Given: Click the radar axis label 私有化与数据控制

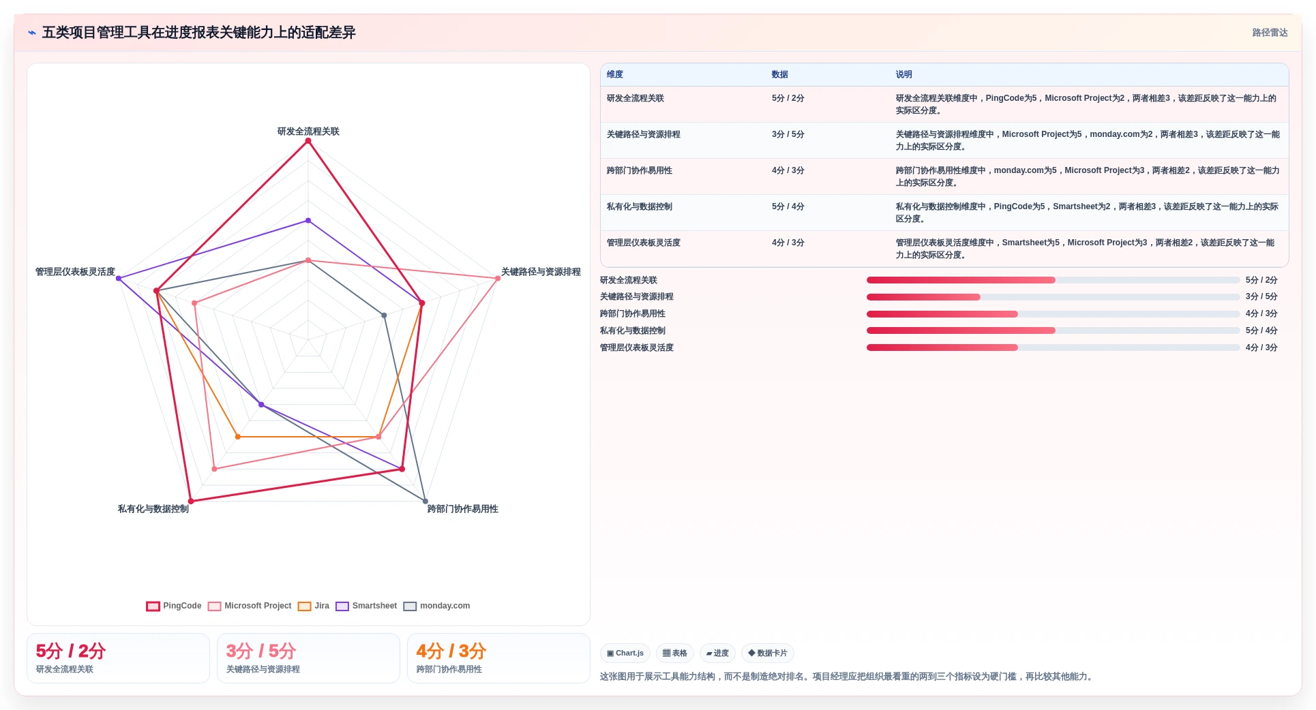Looking at the screenshot, I should click(153, 509).
